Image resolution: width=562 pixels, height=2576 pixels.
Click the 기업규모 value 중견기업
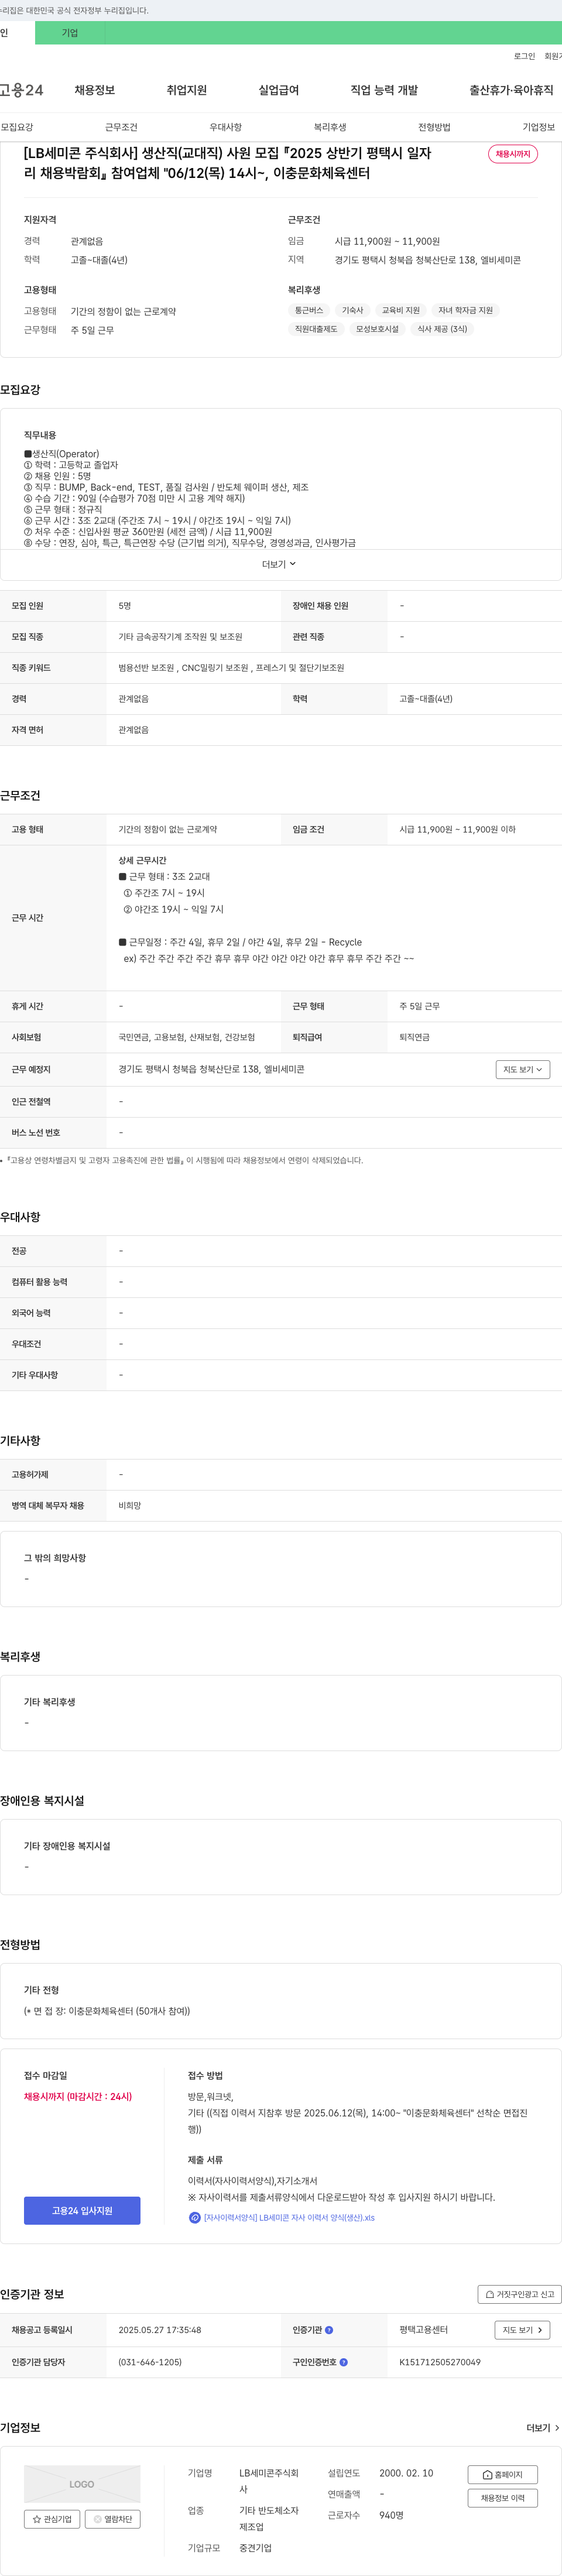pyautogui.click(x=255, y=2548)
